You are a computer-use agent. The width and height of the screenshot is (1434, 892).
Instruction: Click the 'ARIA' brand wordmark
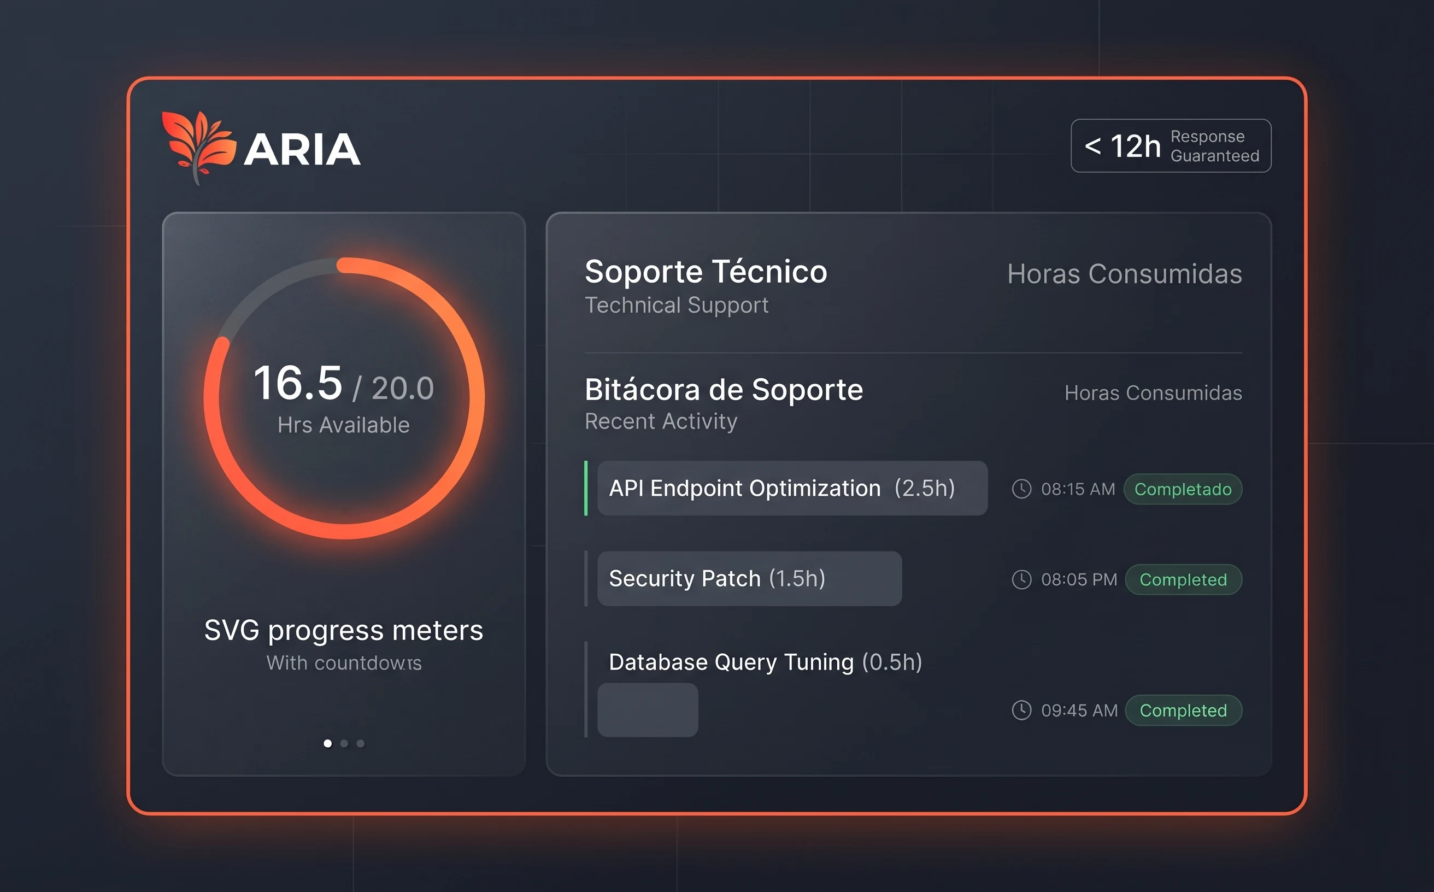[302, 149]
